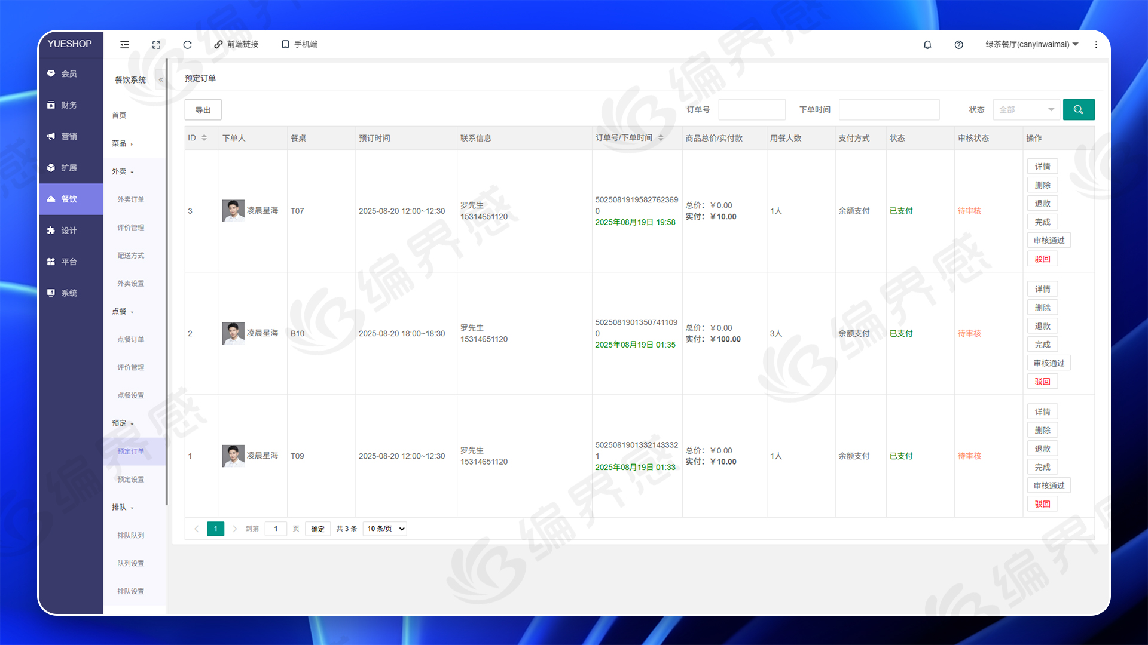Click 退款 for order on table T09
The image size is (1148, 645).
[1042, 449]
